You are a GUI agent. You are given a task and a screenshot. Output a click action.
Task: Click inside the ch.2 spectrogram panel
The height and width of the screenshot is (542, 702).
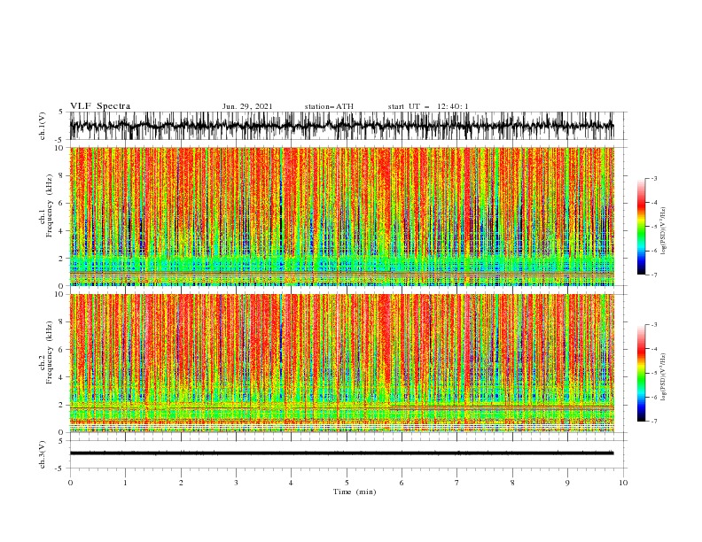click(x=341, y=363)
